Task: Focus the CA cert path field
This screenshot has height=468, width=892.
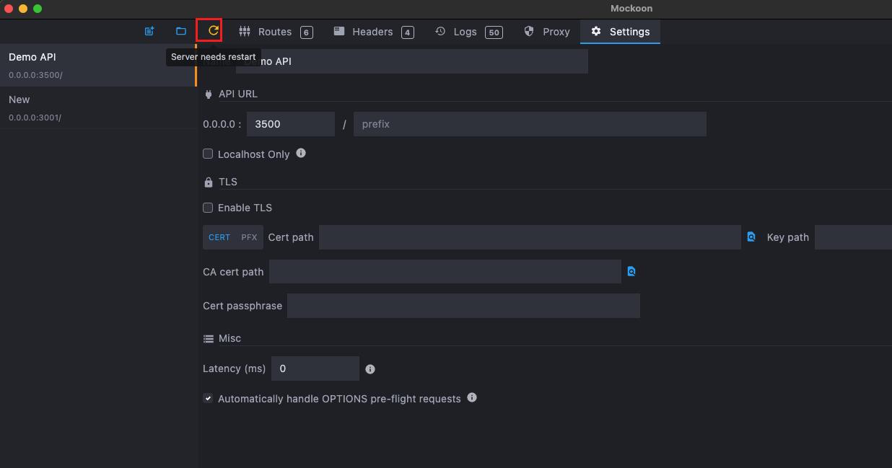Action: [x=445, y=272]
